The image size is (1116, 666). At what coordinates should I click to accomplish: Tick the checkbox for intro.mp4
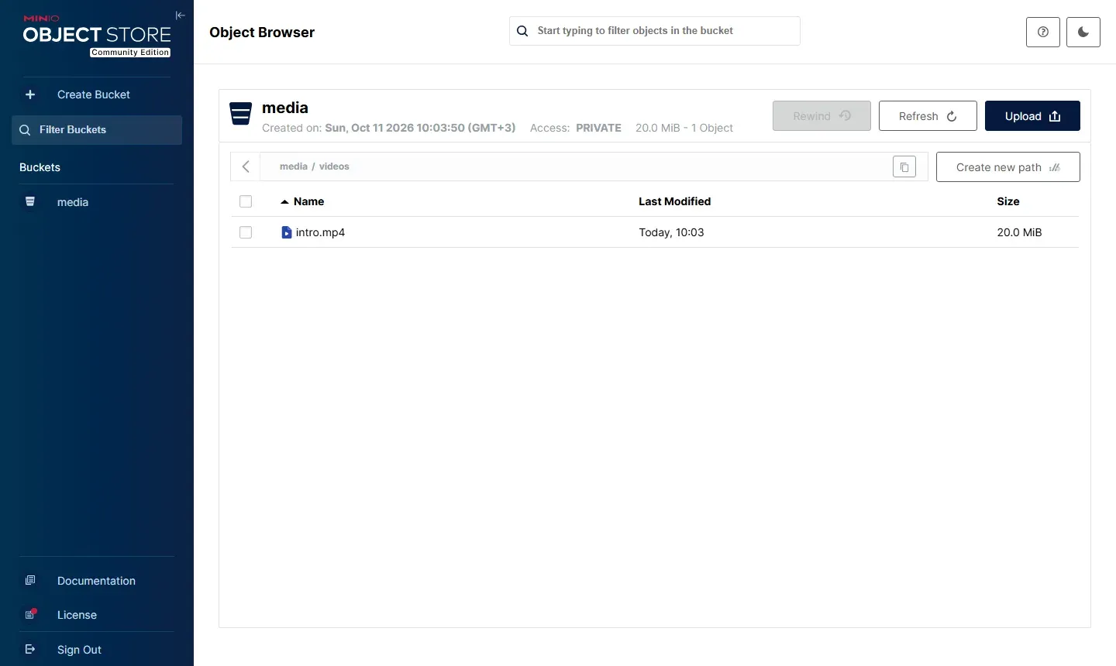(246, 232)
